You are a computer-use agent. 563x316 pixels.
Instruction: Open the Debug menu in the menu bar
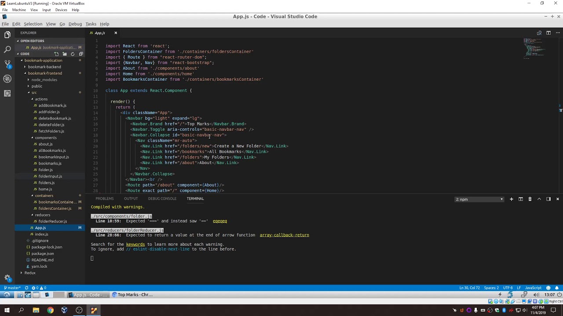coord(75,24)
